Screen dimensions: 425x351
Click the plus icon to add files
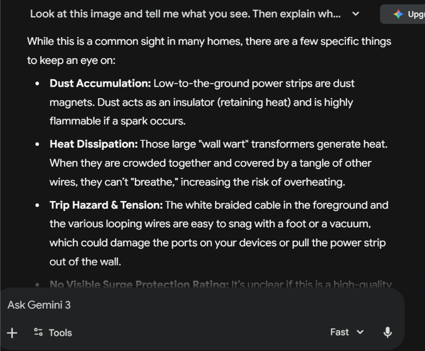pyautogui.click(x=12, y=332)
